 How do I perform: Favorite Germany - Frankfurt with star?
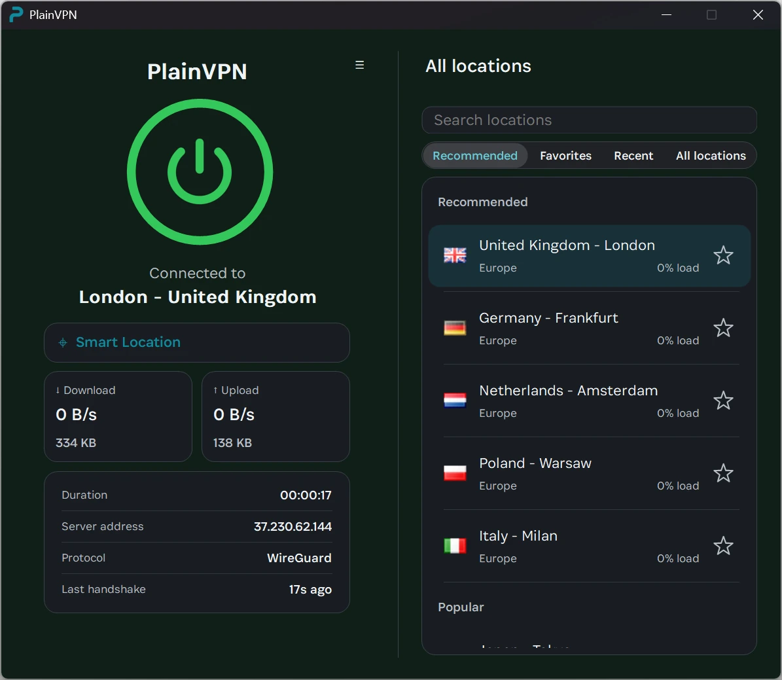coord(722,328)
